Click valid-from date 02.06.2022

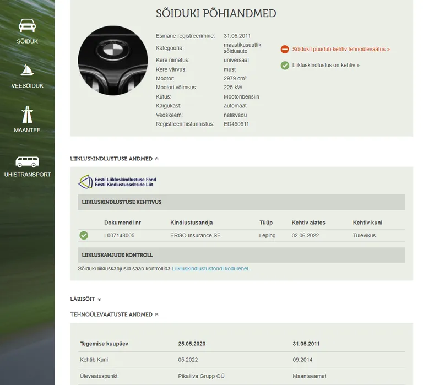[305, 236]
